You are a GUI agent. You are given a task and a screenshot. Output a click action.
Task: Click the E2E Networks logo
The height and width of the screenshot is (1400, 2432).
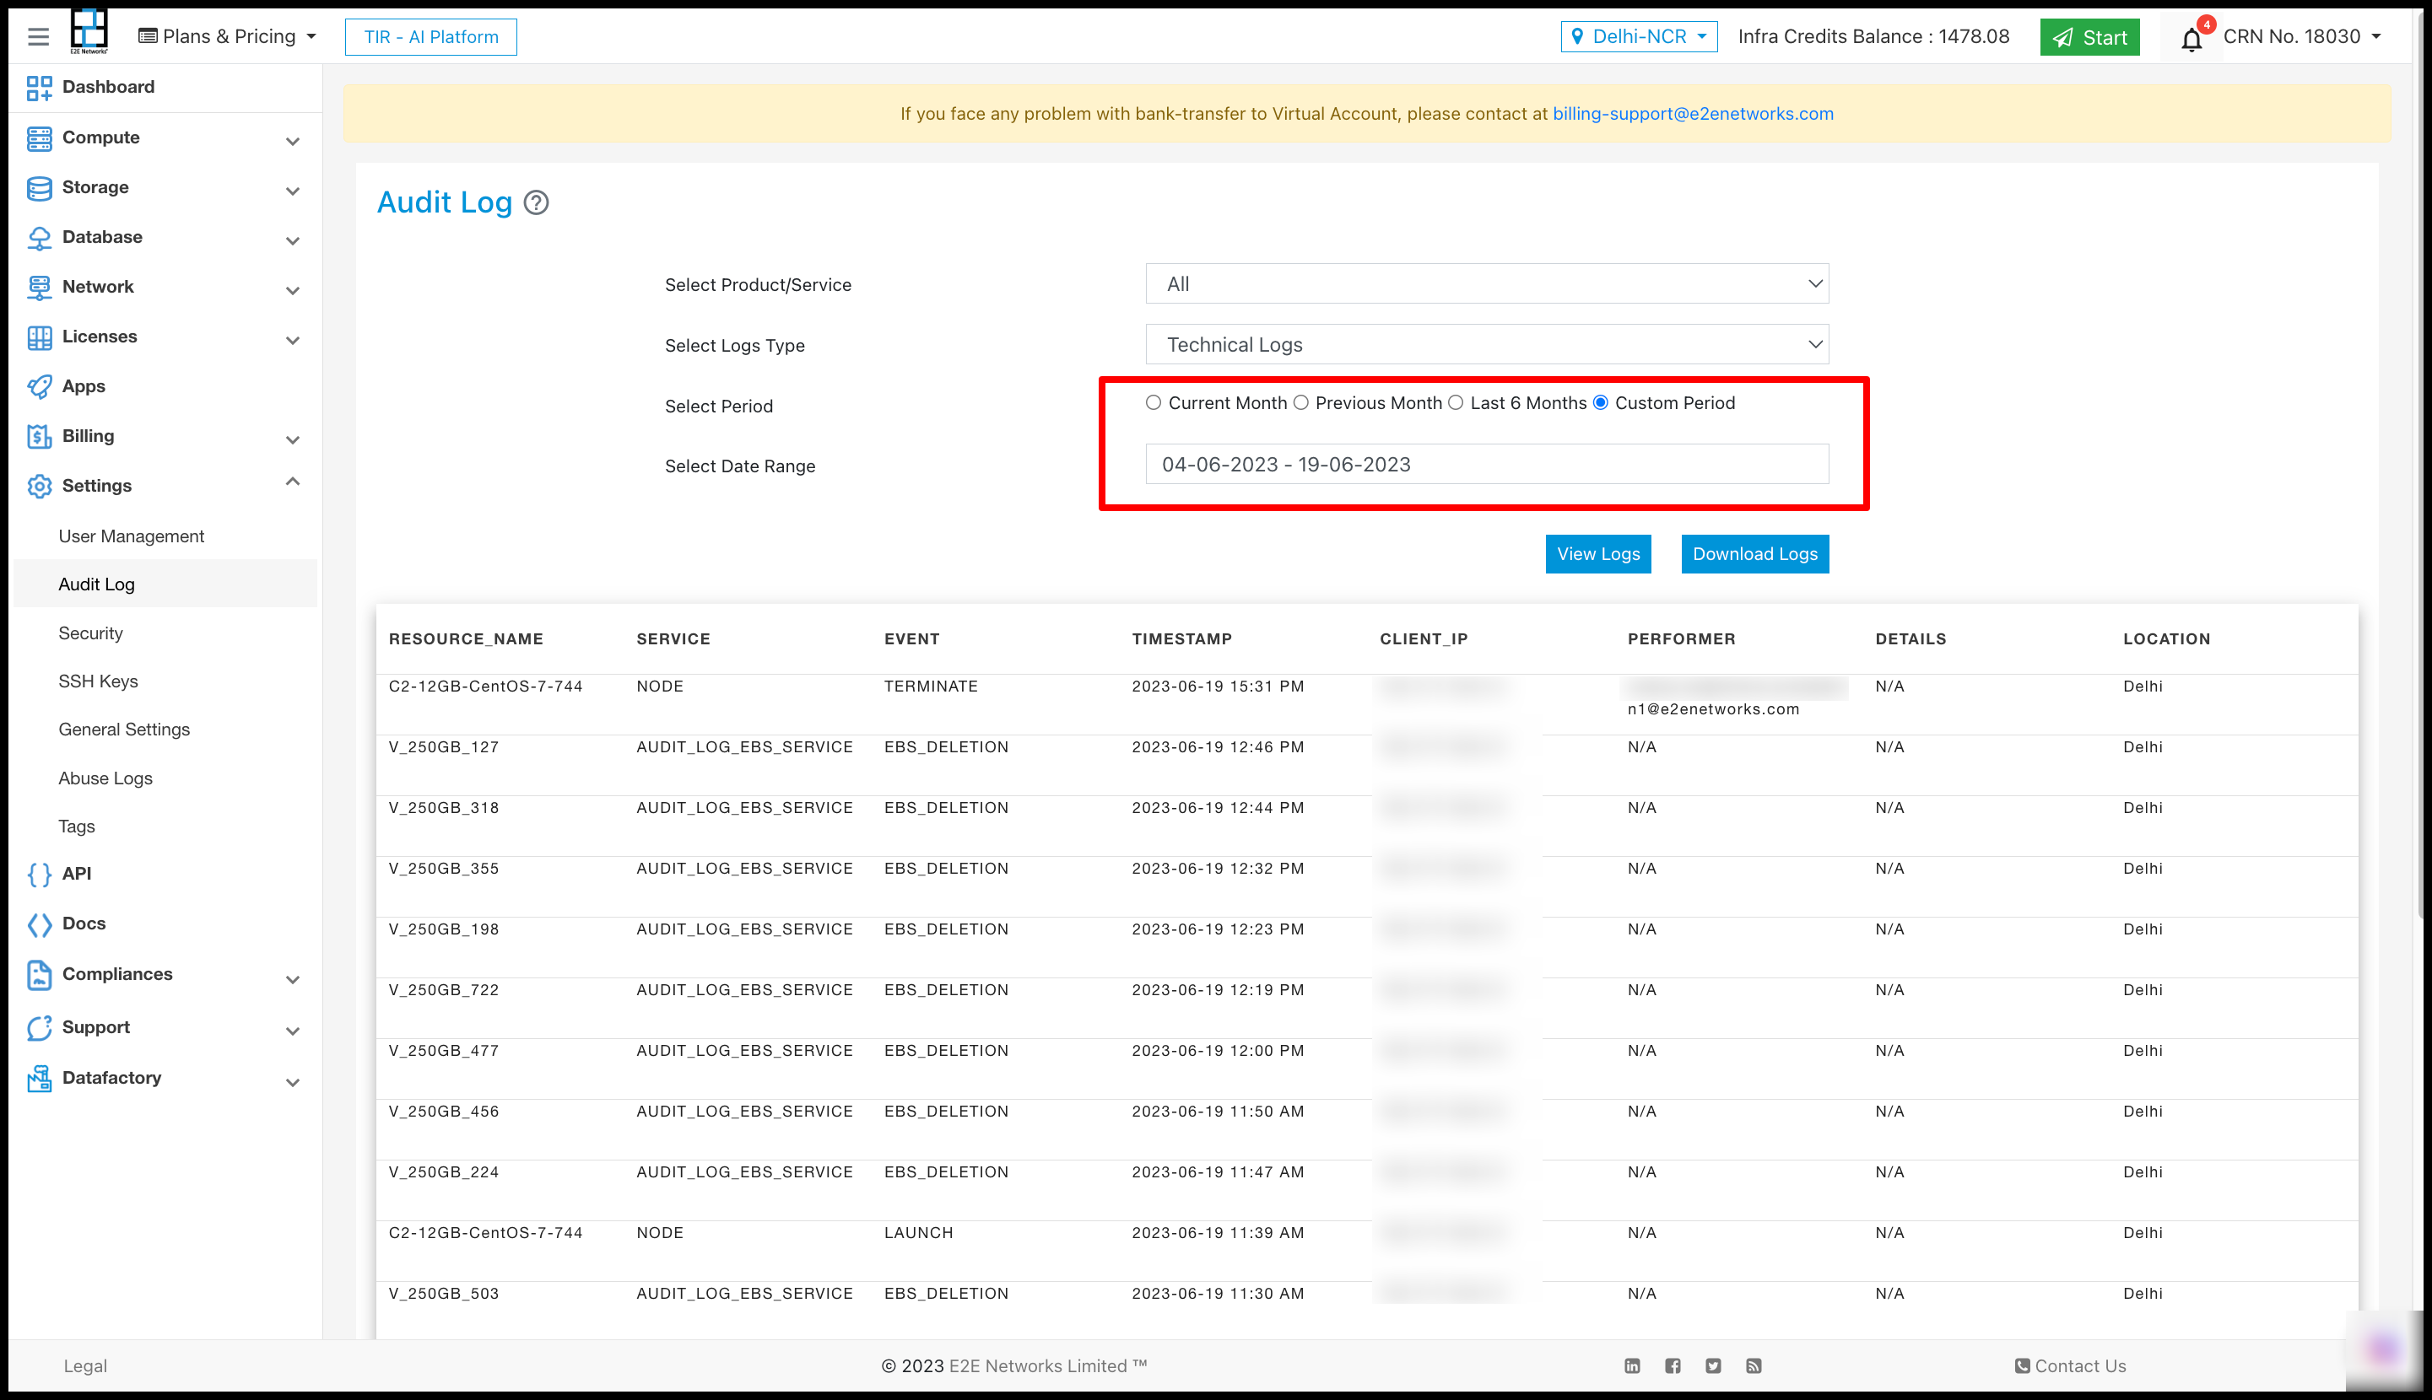89,30
